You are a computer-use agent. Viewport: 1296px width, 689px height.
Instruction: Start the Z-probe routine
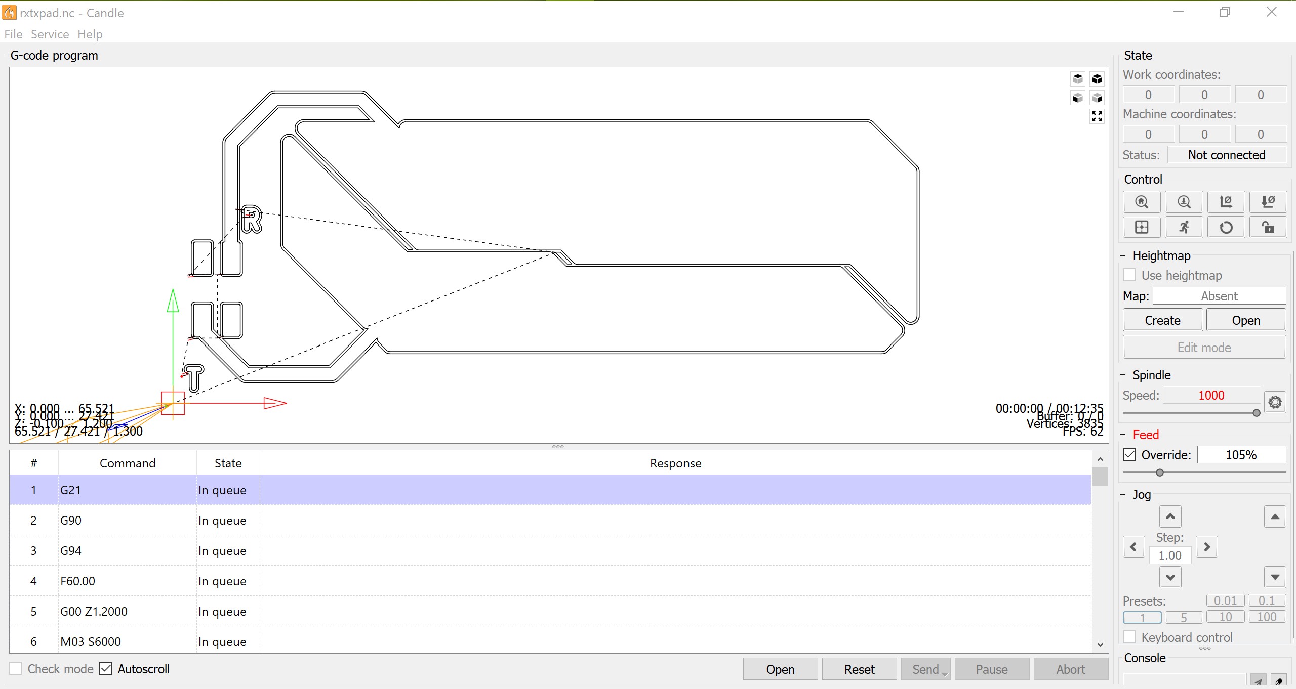[1184, 202]
